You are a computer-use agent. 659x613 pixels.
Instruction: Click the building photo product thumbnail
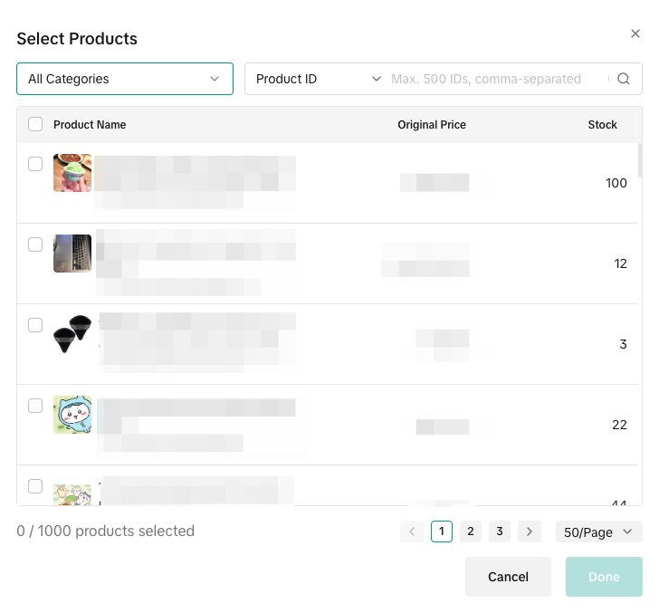pyautogui.click(x=72, y=254)
